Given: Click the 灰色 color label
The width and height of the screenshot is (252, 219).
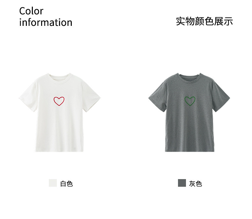Looking at the screenshot, I should point(196,184).
